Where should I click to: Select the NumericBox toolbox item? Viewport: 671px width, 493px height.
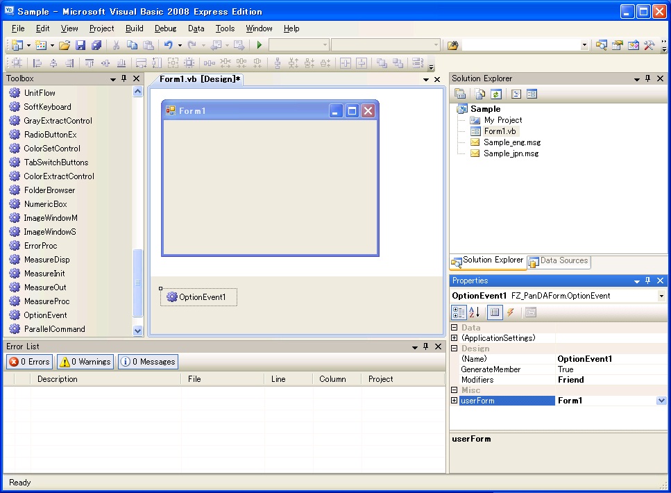[45, 204]
